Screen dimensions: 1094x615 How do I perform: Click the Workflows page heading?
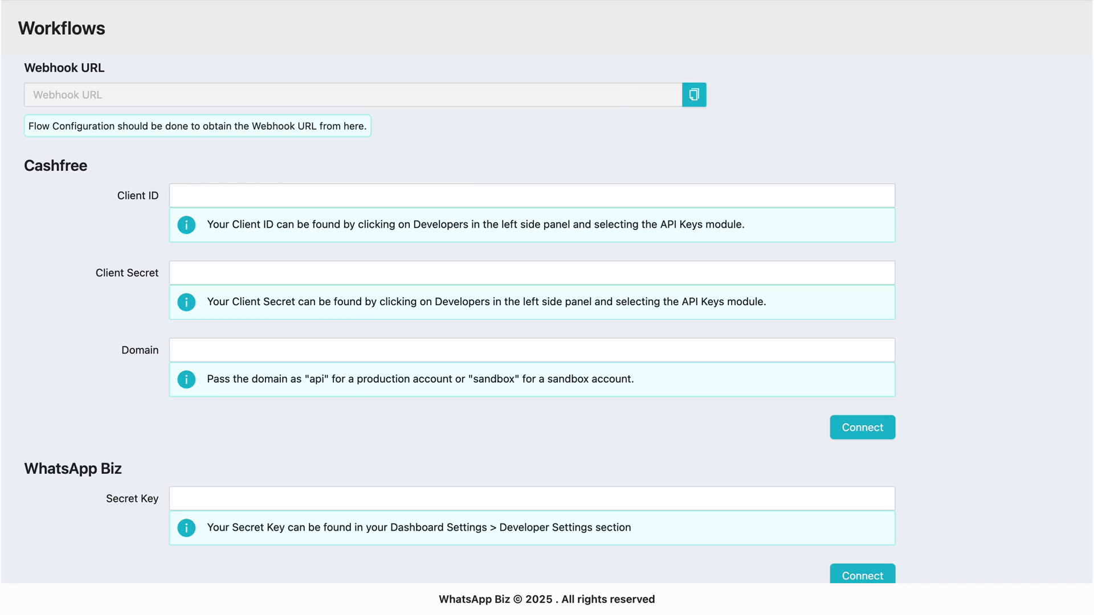(62, 28)
